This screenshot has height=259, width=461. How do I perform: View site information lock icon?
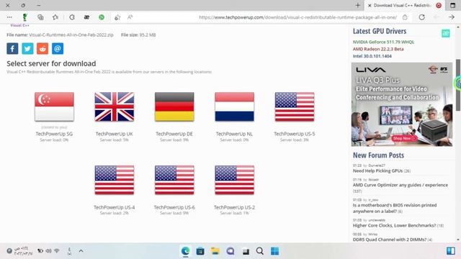click(x=405, y=17)
